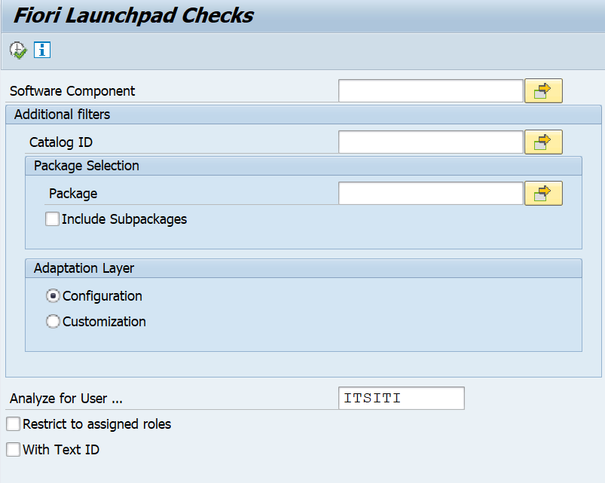The image size is (605, 483).
Task: Open the program Information icon
Action: (42, 50)
